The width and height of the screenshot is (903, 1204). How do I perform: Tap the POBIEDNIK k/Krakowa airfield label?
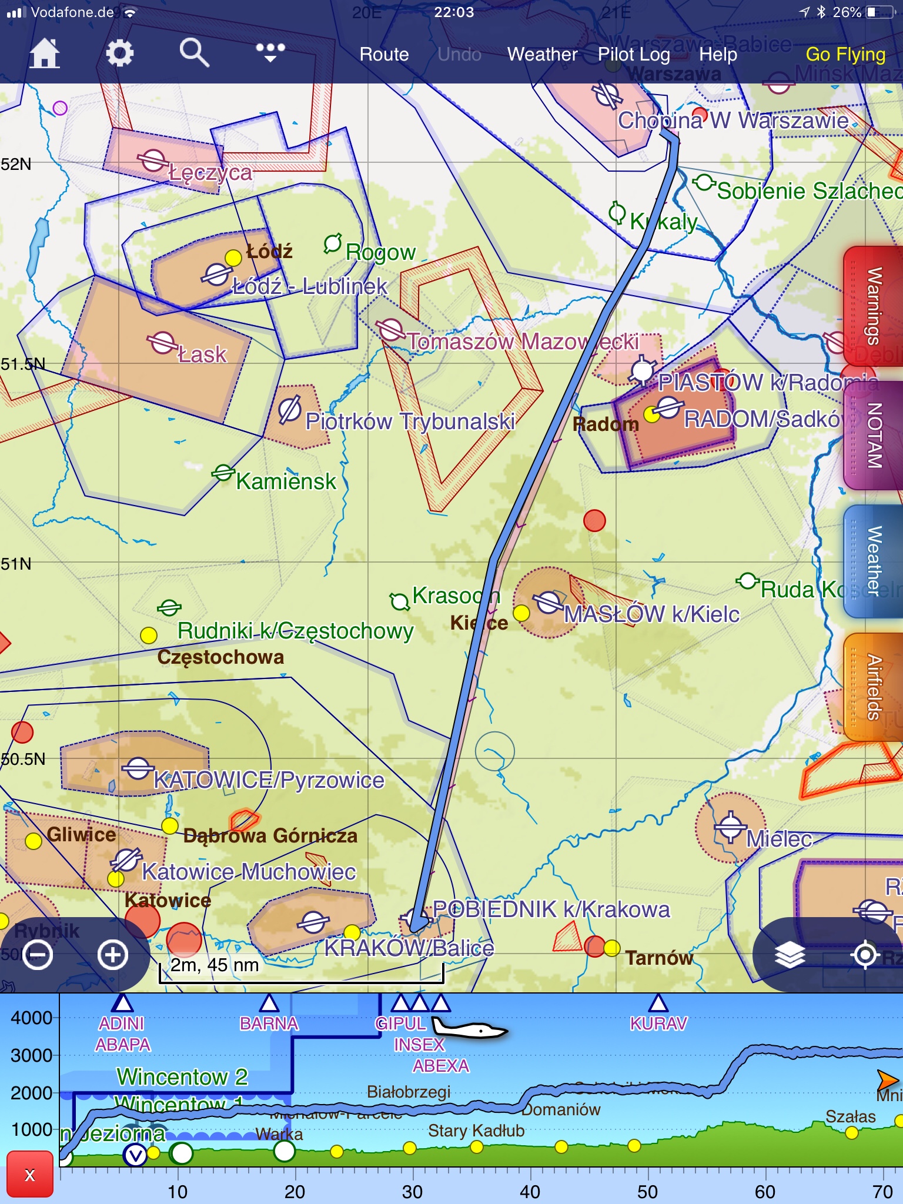(551, 909)
